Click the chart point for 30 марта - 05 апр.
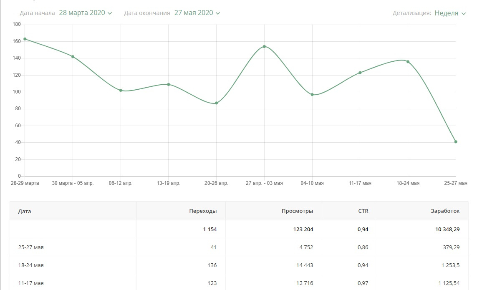Viewport: 477px width, 290px height. point(73,57)
